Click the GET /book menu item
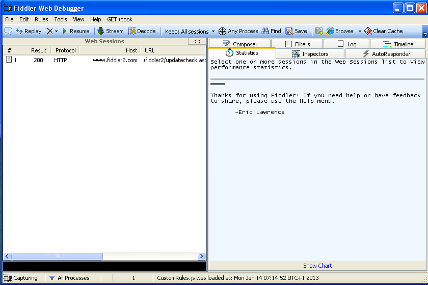Viewport: 428px width, 285px height. coord(120,19)
